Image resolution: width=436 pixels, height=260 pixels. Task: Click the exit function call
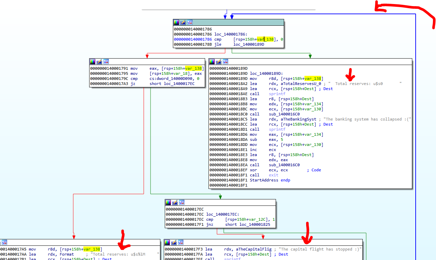[x=273, y=175]
